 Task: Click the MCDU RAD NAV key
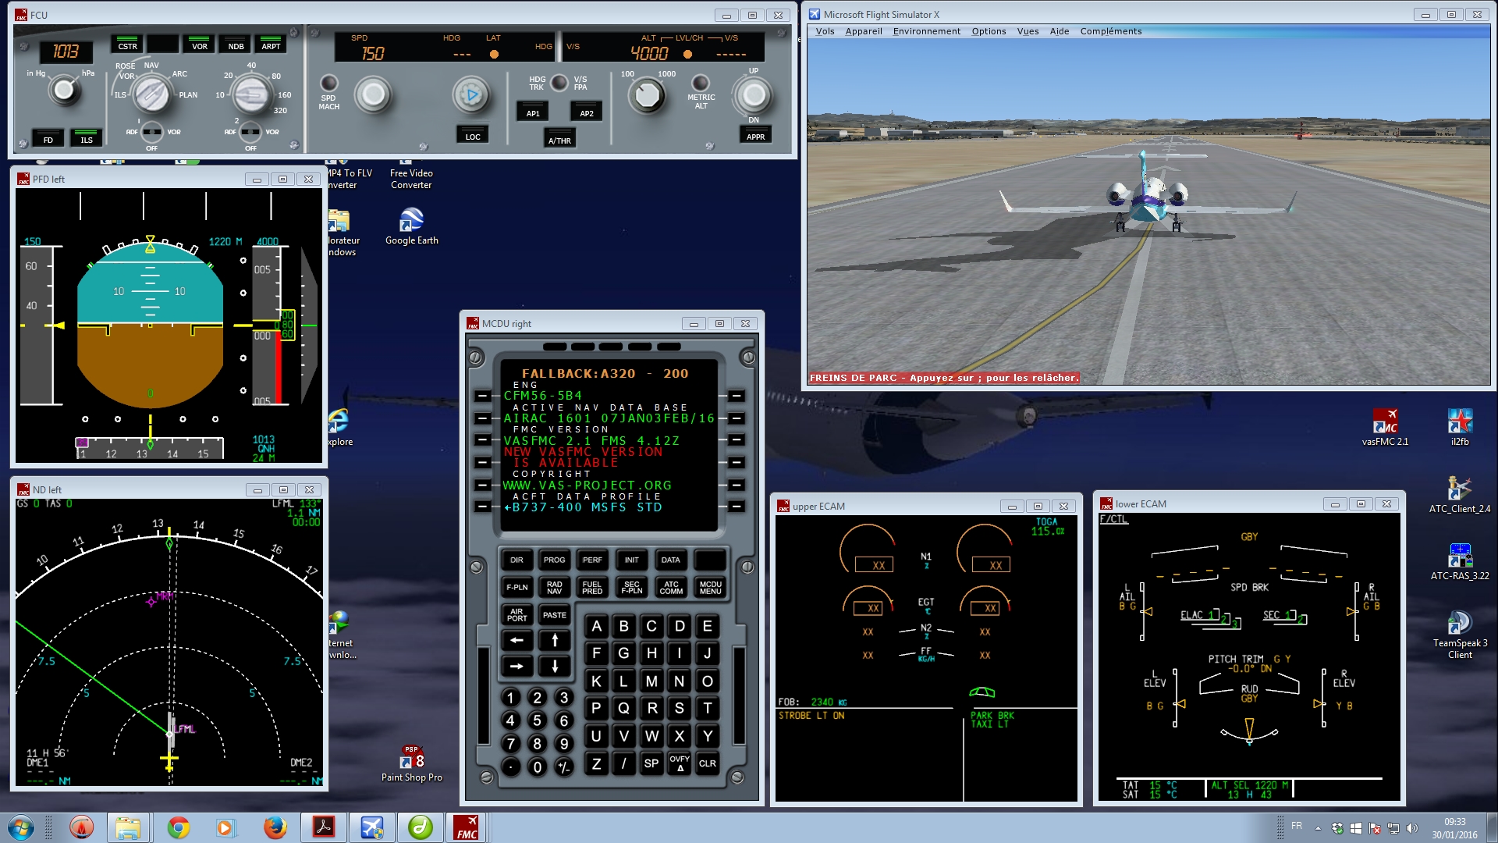click(x=554, y=587)
